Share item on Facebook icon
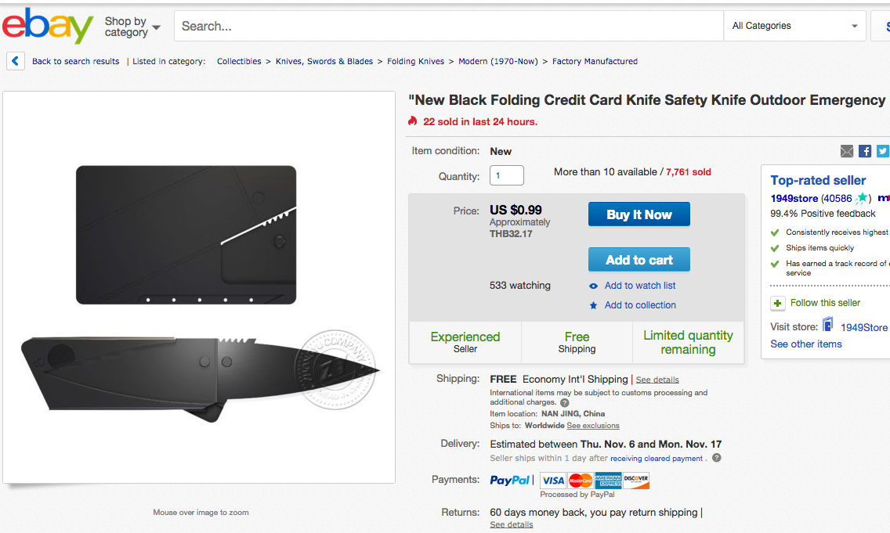 (865, 151)
